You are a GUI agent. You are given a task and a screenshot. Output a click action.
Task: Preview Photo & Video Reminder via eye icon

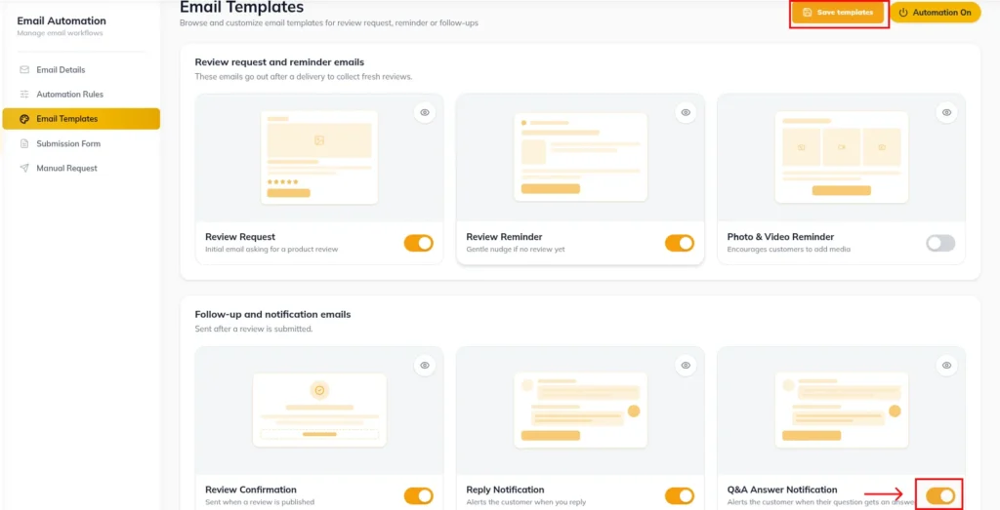pos(946,112)
